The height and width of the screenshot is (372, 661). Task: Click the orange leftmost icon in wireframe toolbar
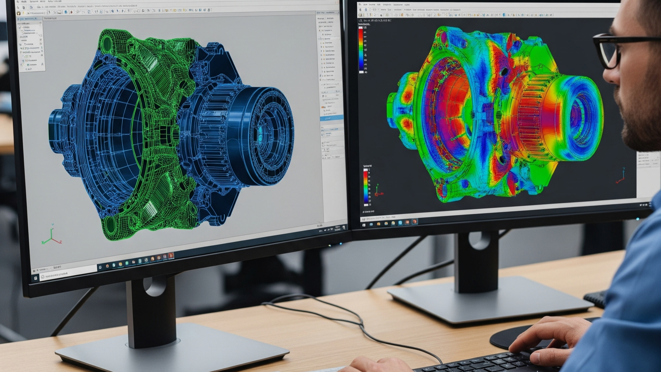(18, 13)
